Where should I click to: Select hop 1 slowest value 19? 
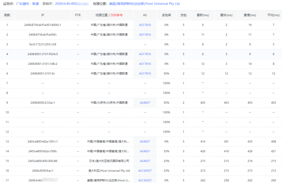(x=250, y=25)
